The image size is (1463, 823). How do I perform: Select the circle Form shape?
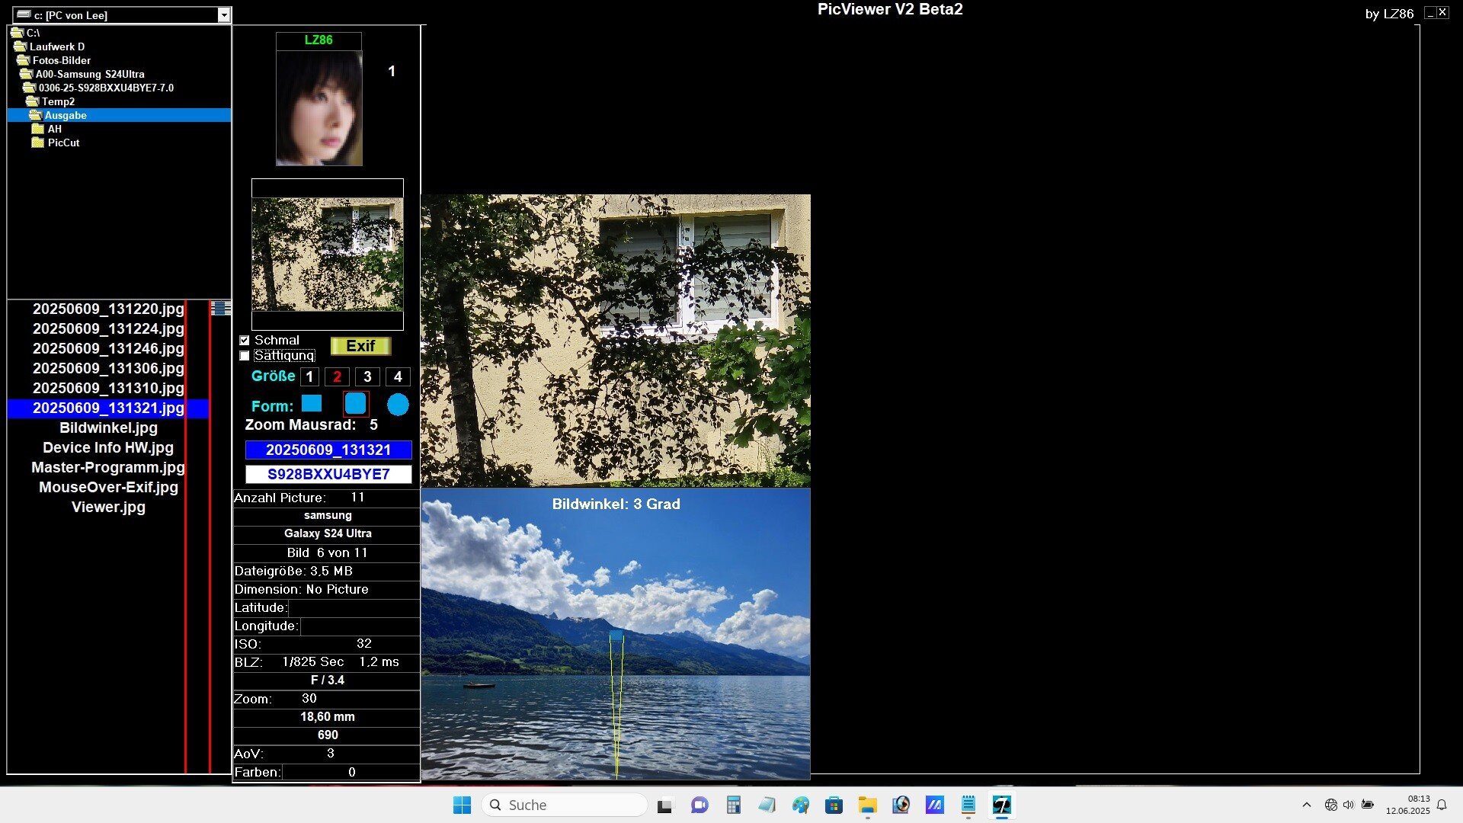(x=398, y=405)
